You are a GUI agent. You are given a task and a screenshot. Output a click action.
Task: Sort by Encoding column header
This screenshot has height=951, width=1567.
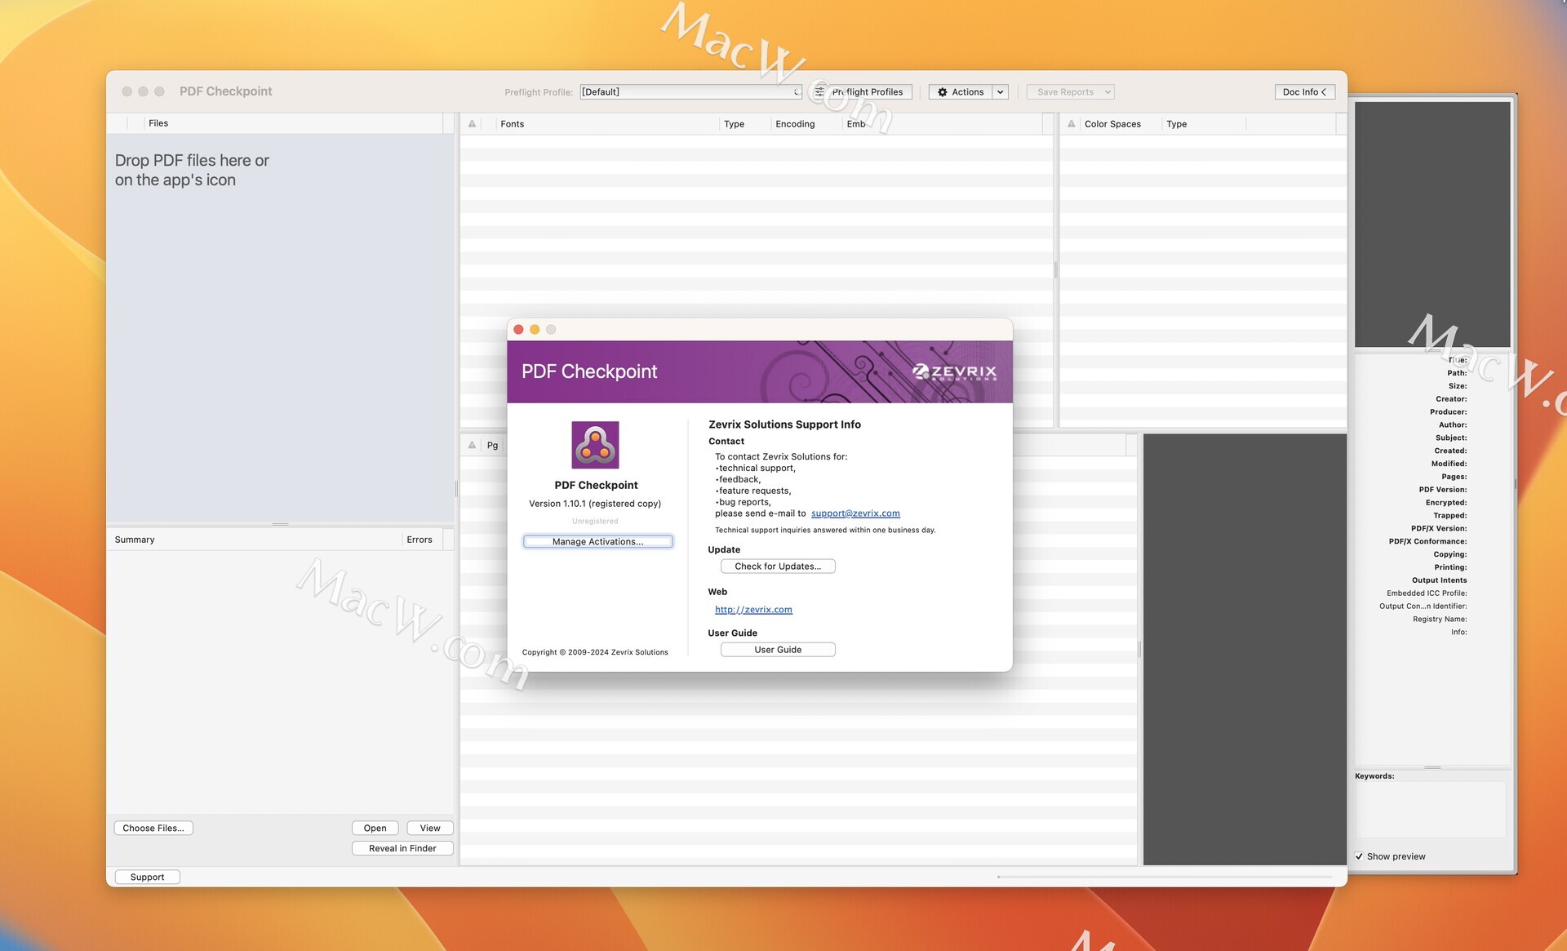pos(805,124)
